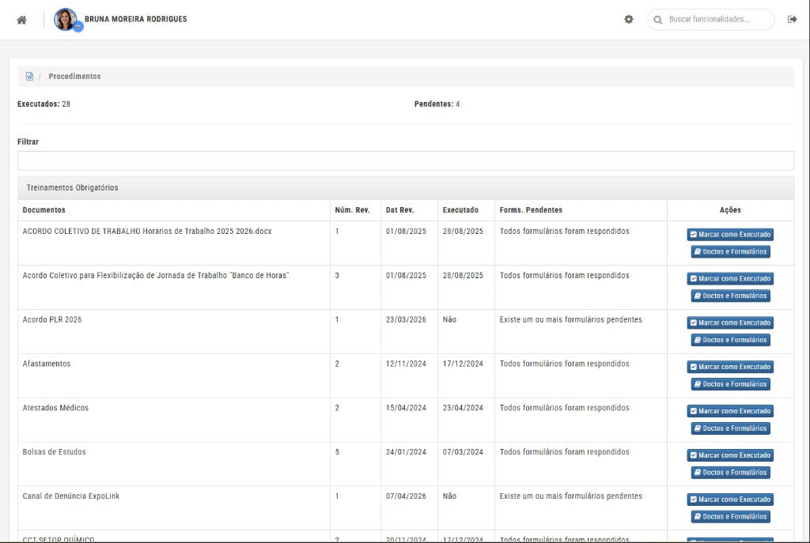Click the Ações column header
The width and height of the screenshot is (810, 543).
(x=730, y=210)
